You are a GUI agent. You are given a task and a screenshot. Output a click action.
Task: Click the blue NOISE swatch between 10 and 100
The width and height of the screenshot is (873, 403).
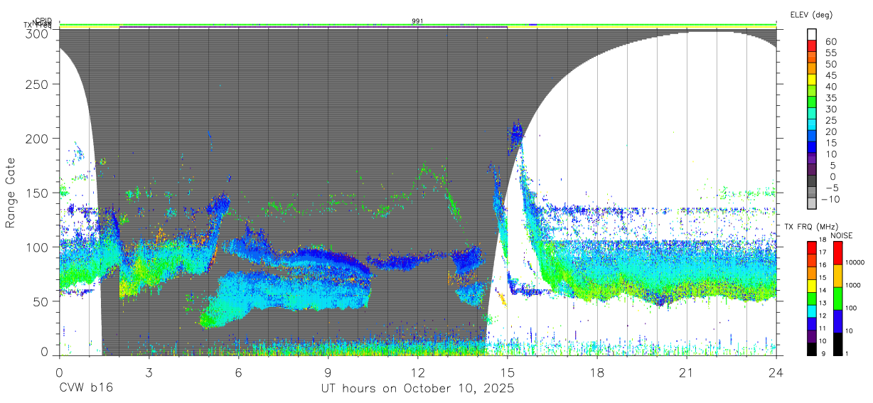[840, 320]
